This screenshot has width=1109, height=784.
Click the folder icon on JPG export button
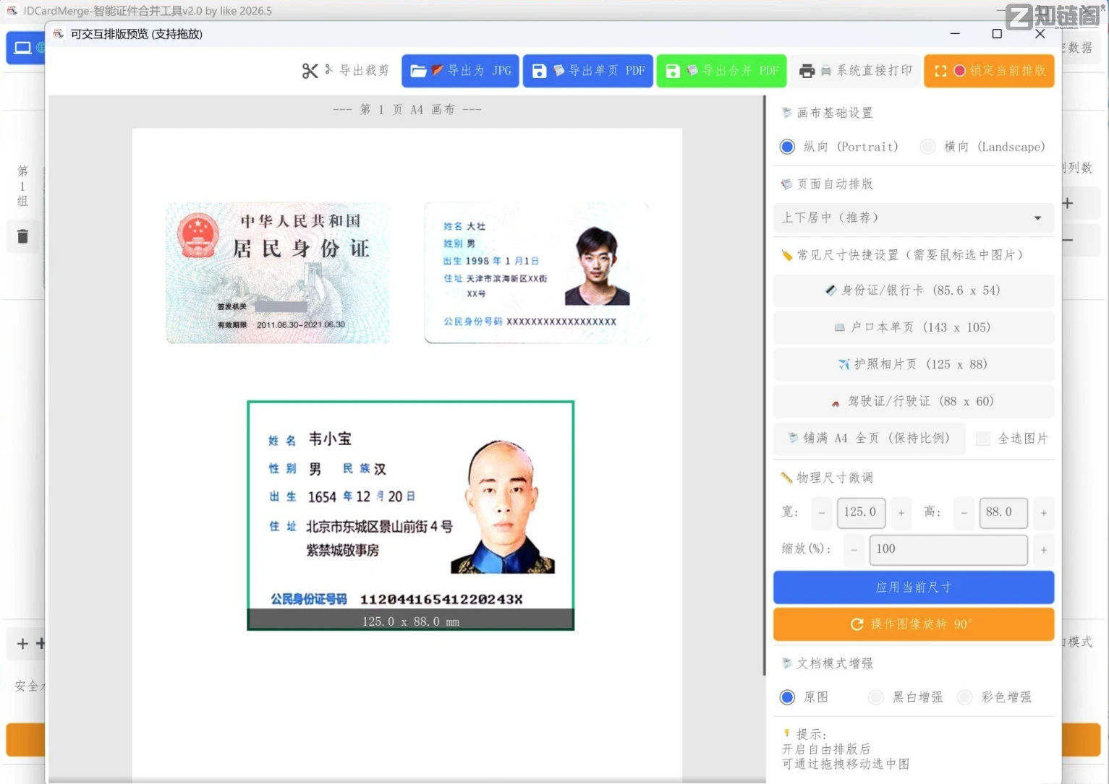coord(418,71)
